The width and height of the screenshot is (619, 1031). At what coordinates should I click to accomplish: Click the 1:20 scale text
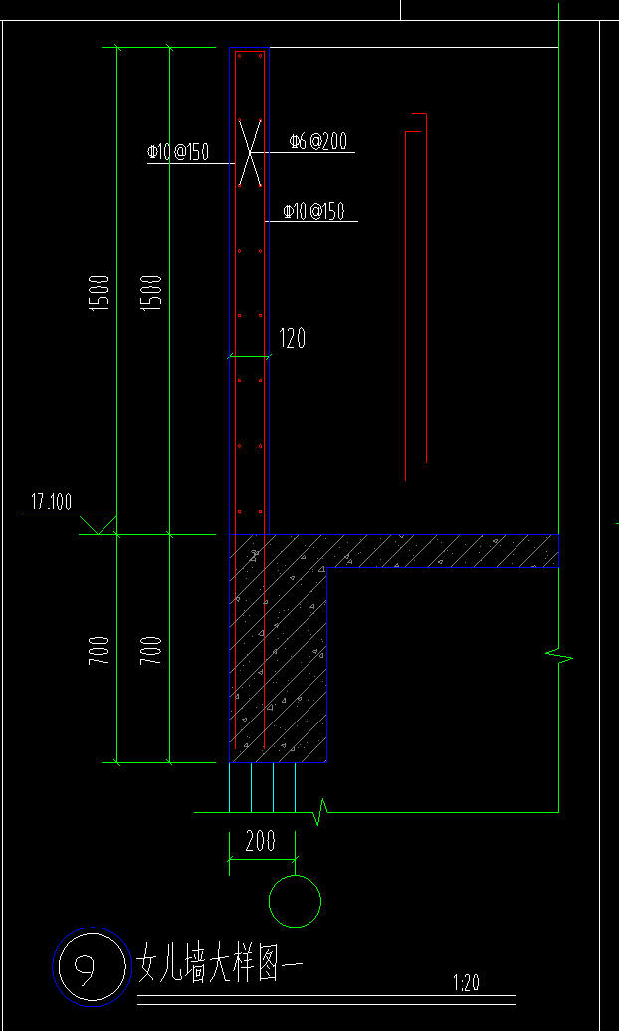click(x=466, y=983)
